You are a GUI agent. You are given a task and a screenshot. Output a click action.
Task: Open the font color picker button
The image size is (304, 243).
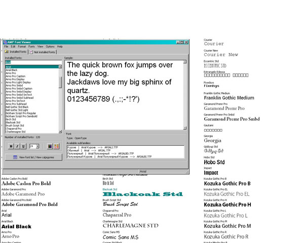pyautogui.click(x=50, y=146)
